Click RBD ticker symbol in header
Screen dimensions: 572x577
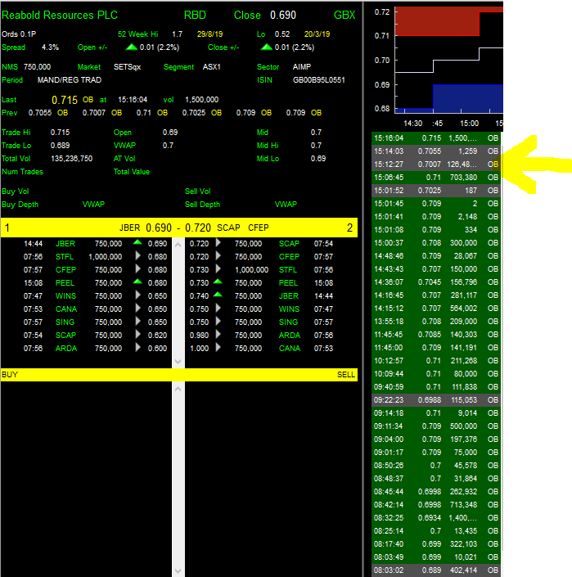click(195, 15)
